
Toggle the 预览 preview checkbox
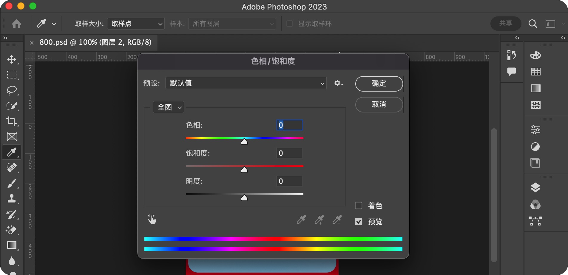coord(359,222)
